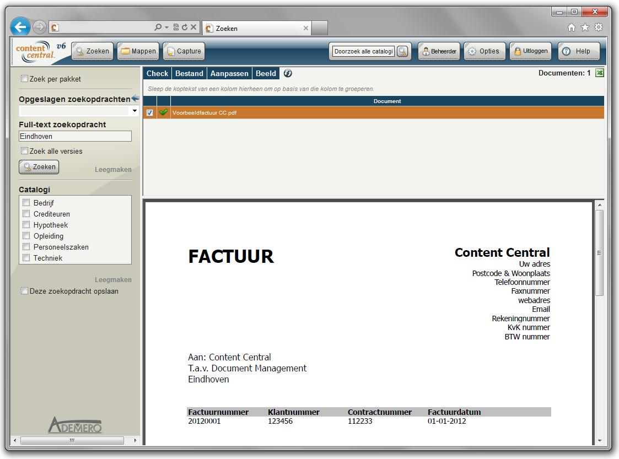
Task: Click the Content Central v6 logo
Action: 40,51
